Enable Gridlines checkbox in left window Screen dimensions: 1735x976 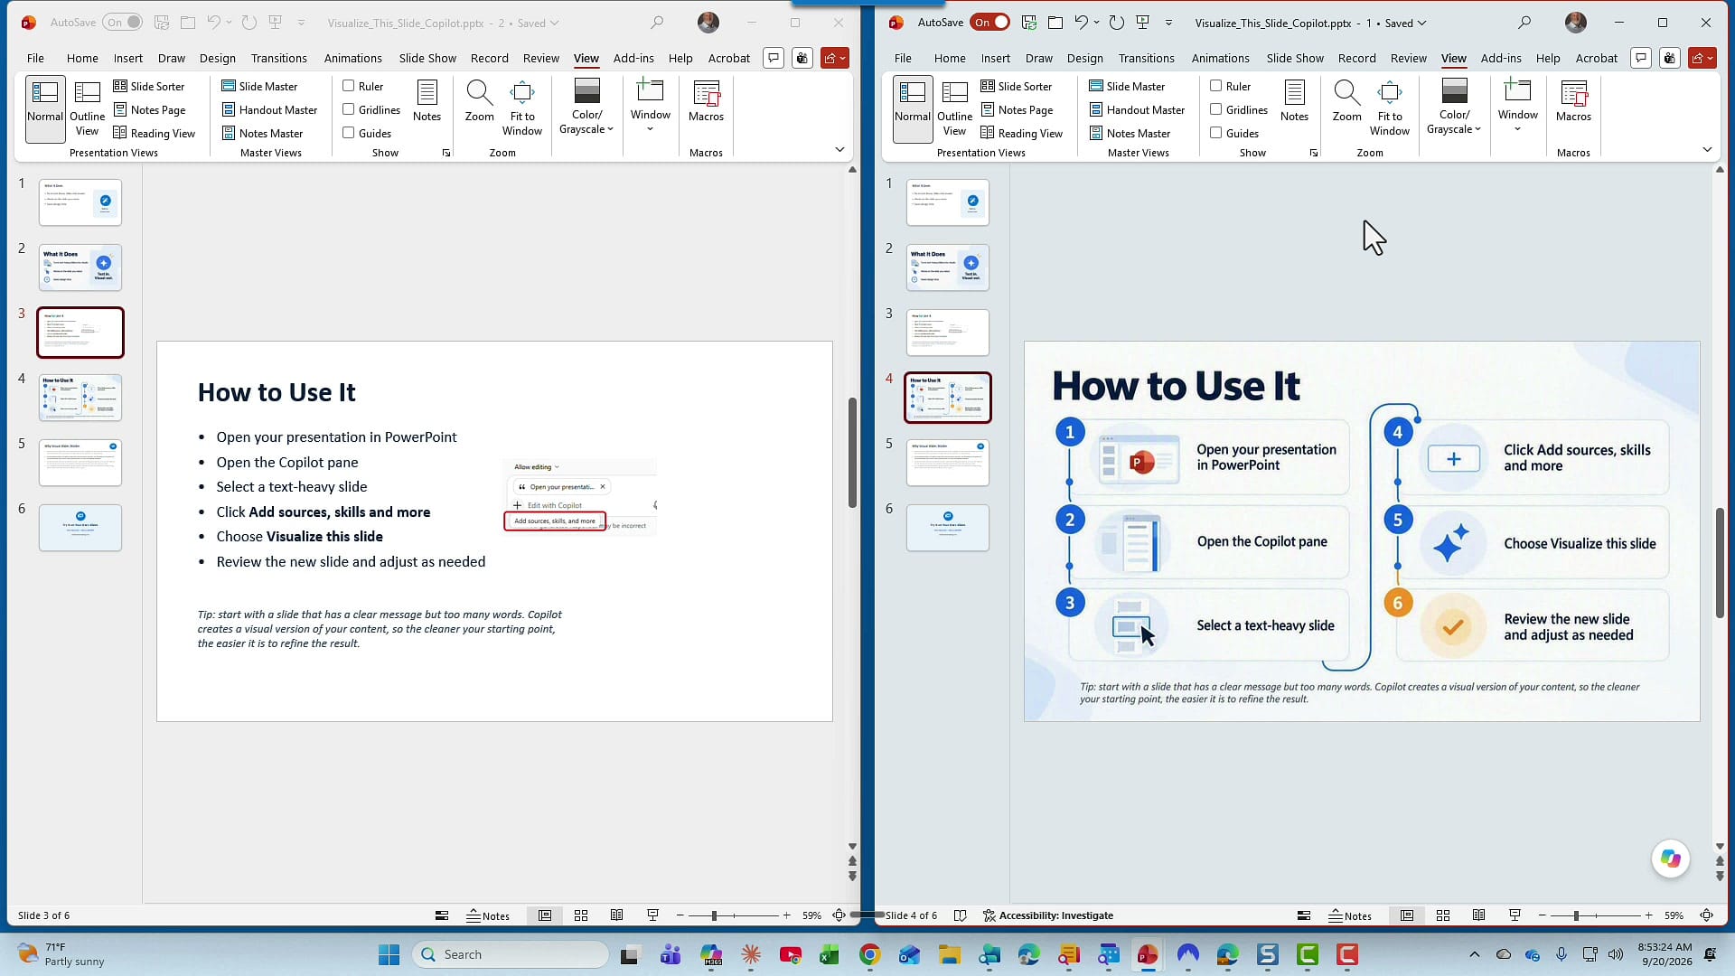(349, 109)
